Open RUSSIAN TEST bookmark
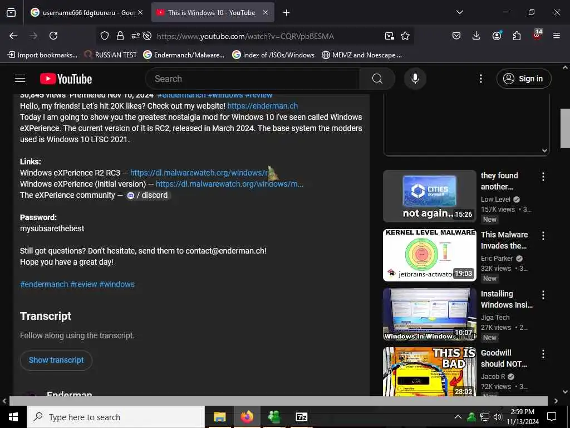Image resolution: width=570 pixels, height=428 pixels. 111,55
